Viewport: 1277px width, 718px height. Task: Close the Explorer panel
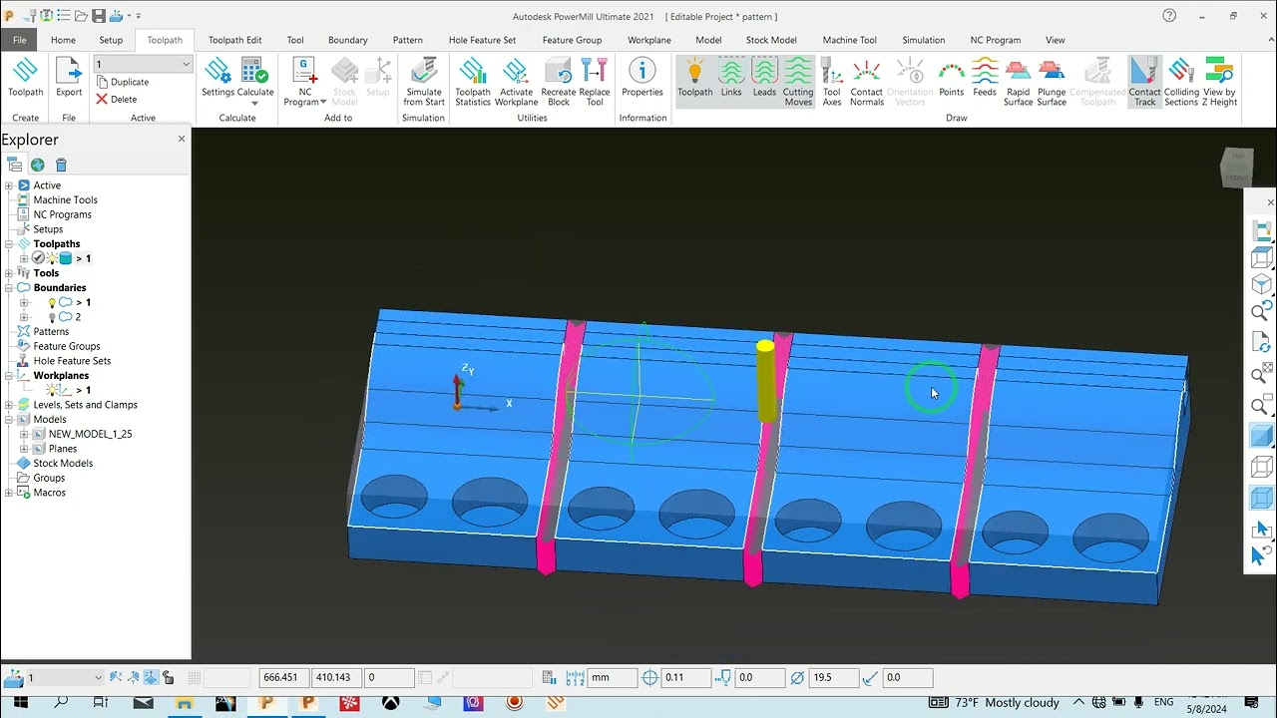coord(182,139)
